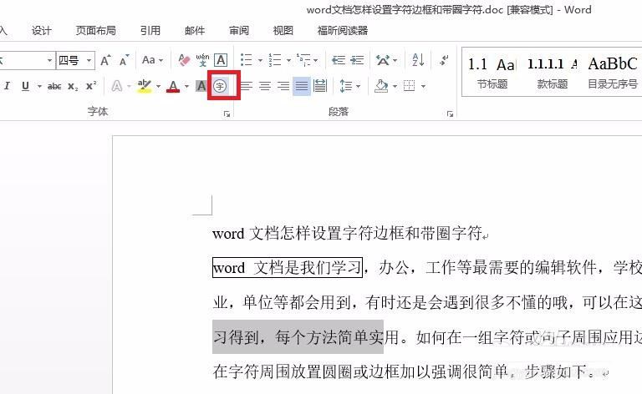Viewport: 642px width, 394px height.
Task: Expand the bullet library arrow
Action: tap(260, 60)
